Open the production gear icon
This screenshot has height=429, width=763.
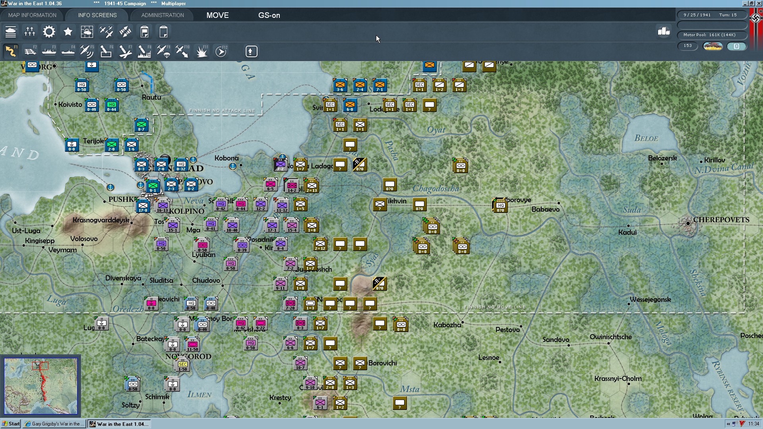pos(49,32)
